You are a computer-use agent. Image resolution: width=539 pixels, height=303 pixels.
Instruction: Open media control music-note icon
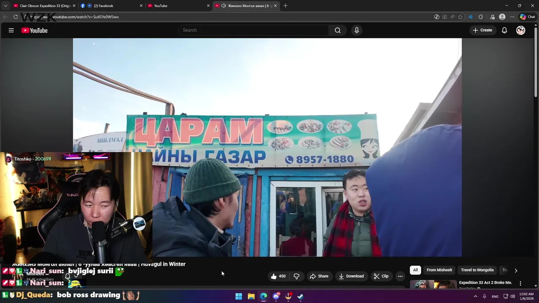(492, 17)
